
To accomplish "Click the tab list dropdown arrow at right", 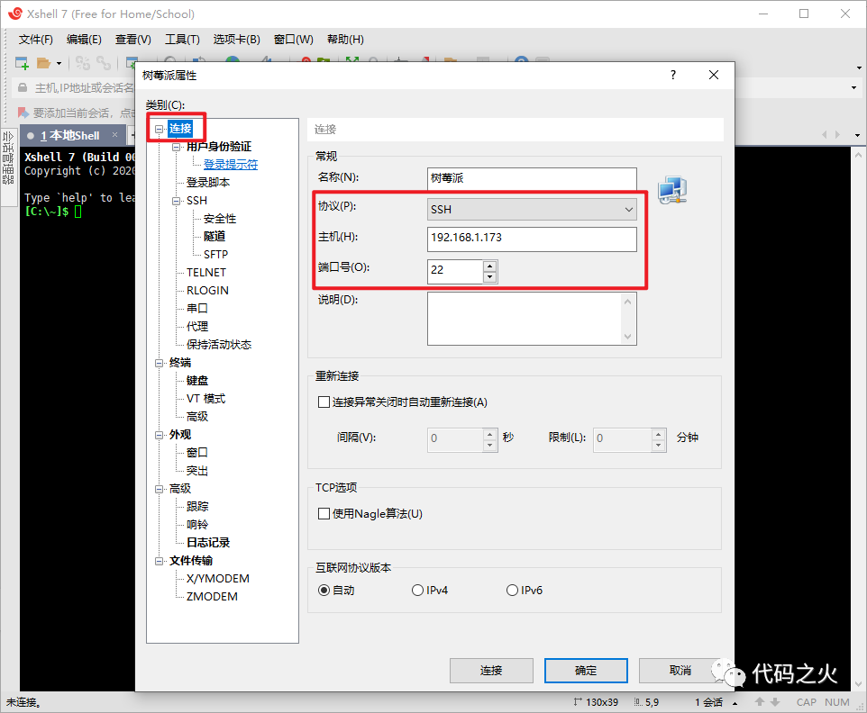I will tap(857, 135).
